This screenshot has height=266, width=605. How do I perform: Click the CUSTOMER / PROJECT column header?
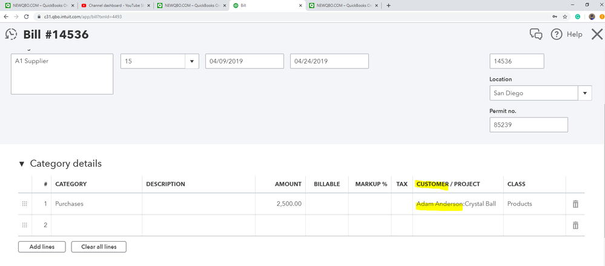click(x=448, y=184)
